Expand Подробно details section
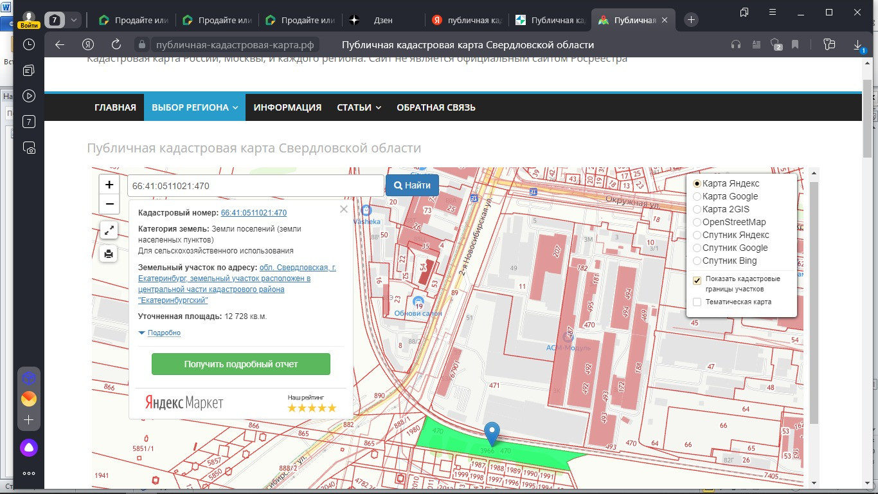This screenshot has width=878, height=494. 163,333
